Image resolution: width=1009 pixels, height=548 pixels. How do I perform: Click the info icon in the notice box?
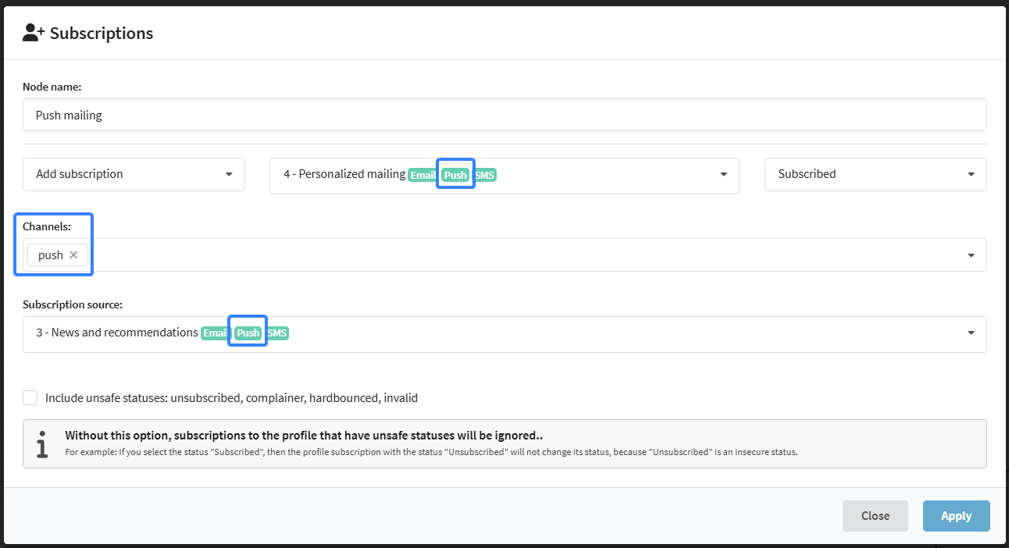42,443
